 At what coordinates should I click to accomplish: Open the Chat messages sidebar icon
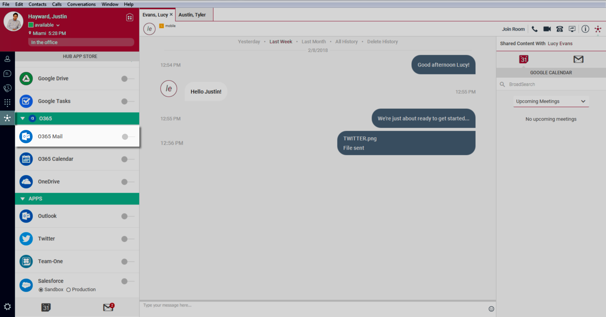point(7,74)
